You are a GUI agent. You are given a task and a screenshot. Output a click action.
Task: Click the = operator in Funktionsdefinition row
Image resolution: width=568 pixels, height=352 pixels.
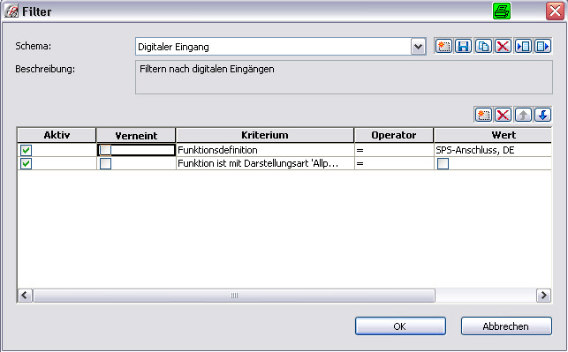tap(394, 150)
